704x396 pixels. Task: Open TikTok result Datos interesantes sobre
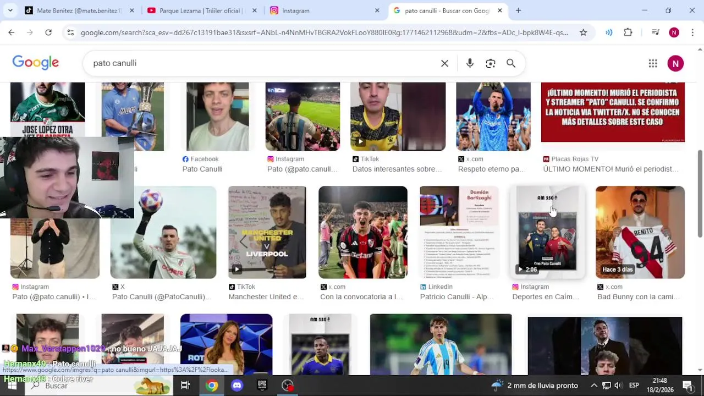397,169
